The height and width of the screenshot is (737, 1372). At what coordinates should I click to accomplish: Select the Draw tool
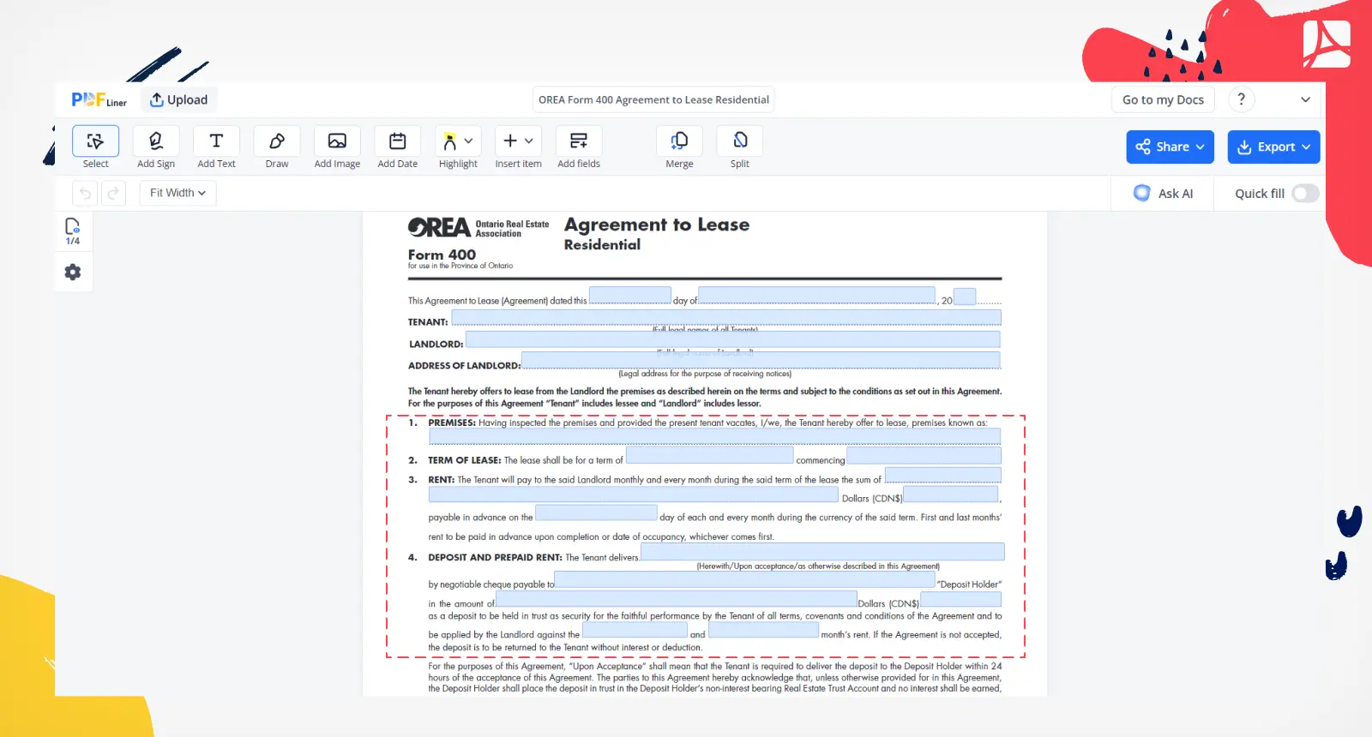point(277,147)
